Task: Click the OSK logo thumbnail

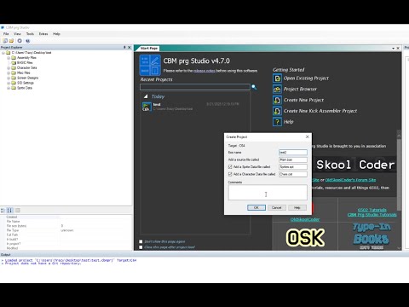Action: (x=305, y=237)
